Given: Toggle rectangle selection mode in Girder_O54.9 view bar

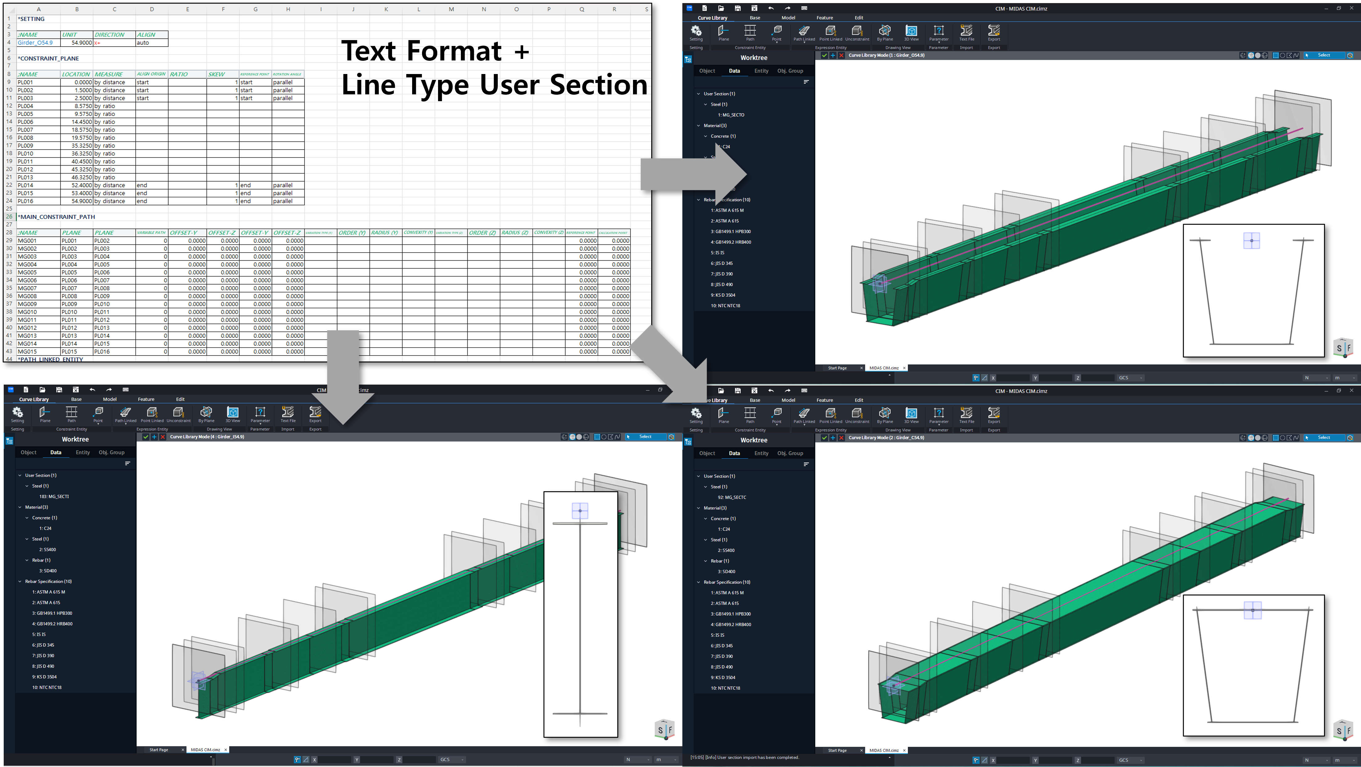Looking at the screenshot, I should [1276, 55].
